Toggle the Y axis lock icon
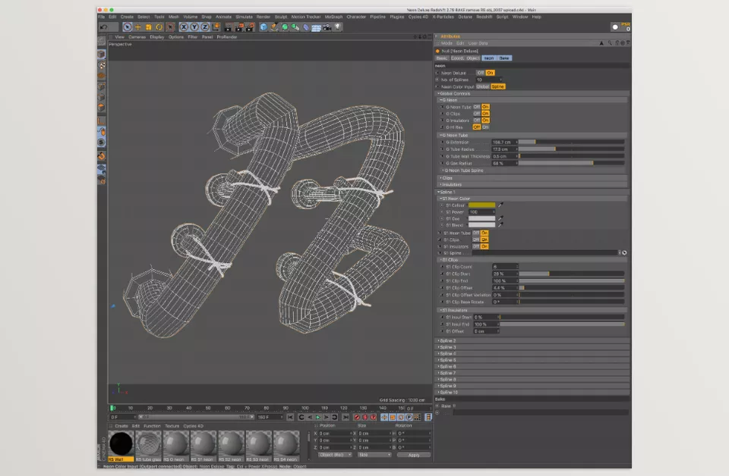The width and height of the screenshot is (729, 476). (x=194, y=27)
